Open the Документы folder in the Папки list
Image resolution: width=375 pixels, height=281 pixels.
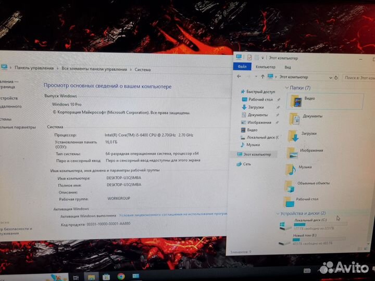point(294,119)
